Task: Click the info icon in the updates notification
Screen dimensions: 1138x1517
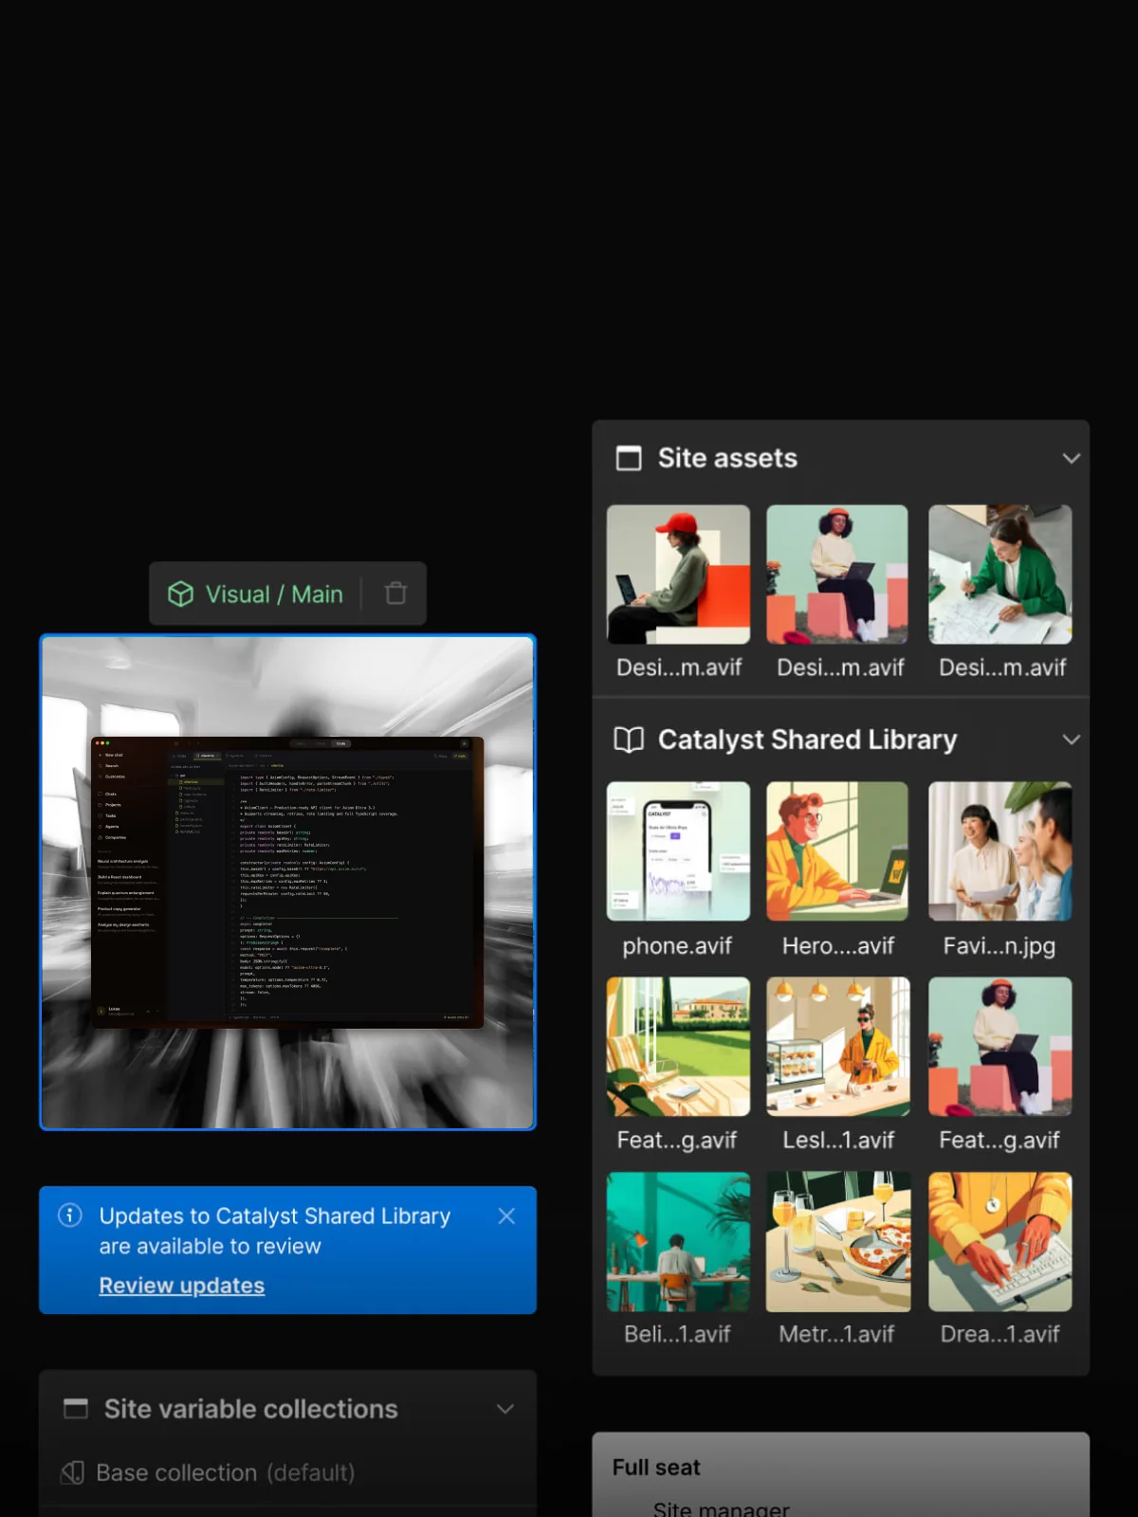Action: tap(70, 1215)
